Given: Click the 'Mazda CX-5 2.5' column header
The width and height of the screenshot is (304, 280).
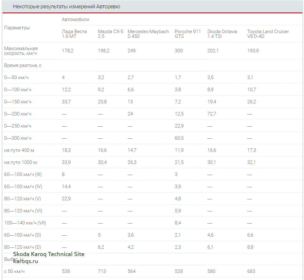Looking at the screenshot, I should [110, 34].
